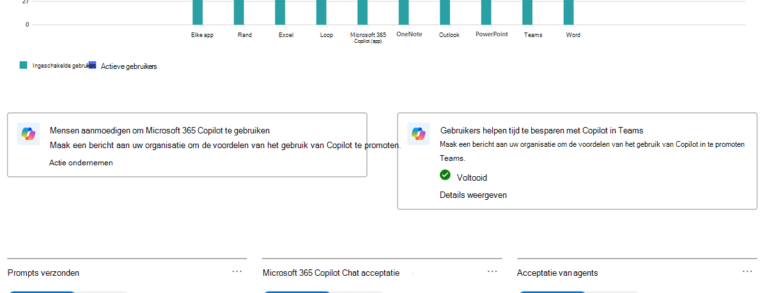Click the Mensen aanmoedigen om Copilot te gebruiken heading
Viewport: 767px width, 293px height.
pos(160,130)
